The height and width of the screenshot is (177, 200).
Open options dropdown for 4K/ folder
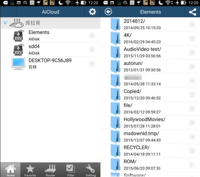[x=192, y=38]
